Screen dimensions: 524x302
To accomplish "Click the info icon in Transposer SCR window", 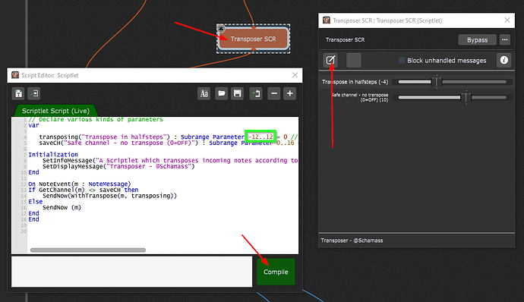I will pos(504,60).
